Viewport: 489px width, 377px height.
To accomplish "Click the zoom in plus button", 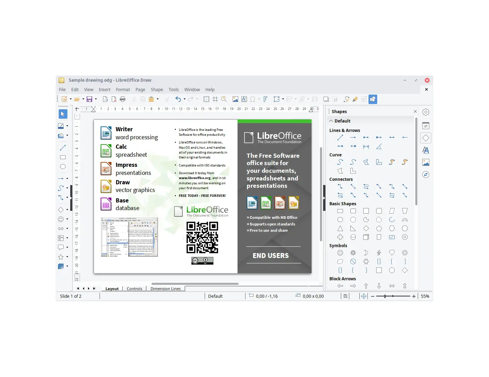I will (x=414, y=296).
